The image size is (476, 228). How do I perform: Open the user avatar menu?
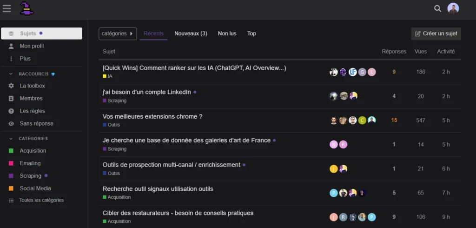(x=453, y=8)
